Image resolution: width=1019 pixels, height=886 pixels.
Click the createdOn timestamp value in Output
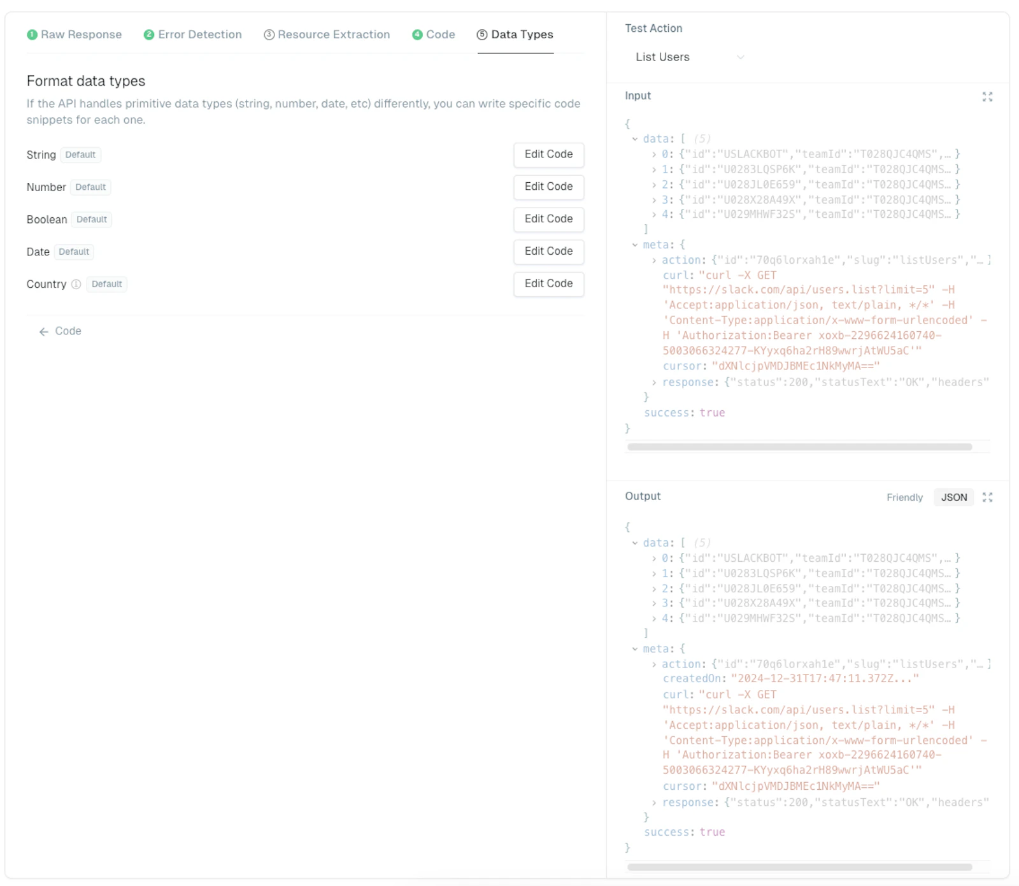[825, 679]
